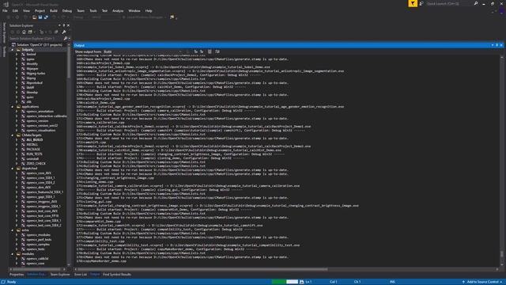
Task: Toggle Solution Explorer auto-hide pin
Action: [x=64, y=25]
